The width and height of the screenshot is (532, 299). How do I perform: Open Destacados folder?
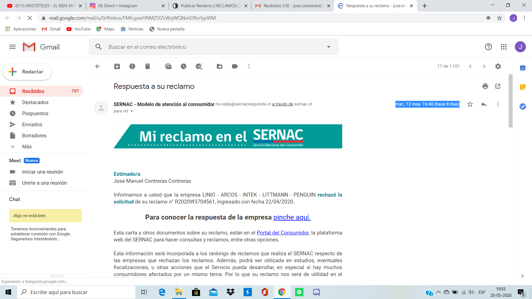pos(35,102)
